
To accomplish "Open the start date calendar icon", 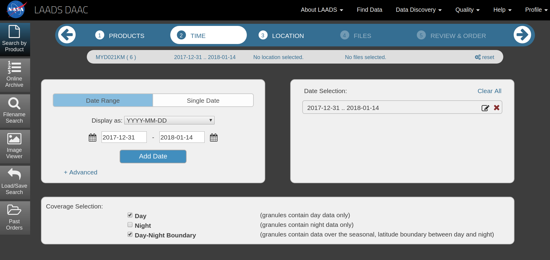I will 93,138.
